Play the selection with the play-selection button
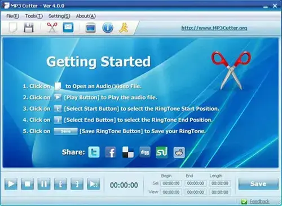 pyautogui.click(x=94, y=184)
